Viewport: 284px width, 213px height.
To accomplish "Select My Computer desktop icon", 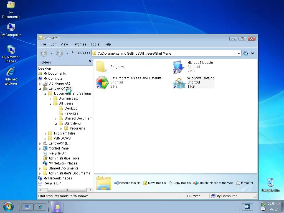I will point(11,30).
